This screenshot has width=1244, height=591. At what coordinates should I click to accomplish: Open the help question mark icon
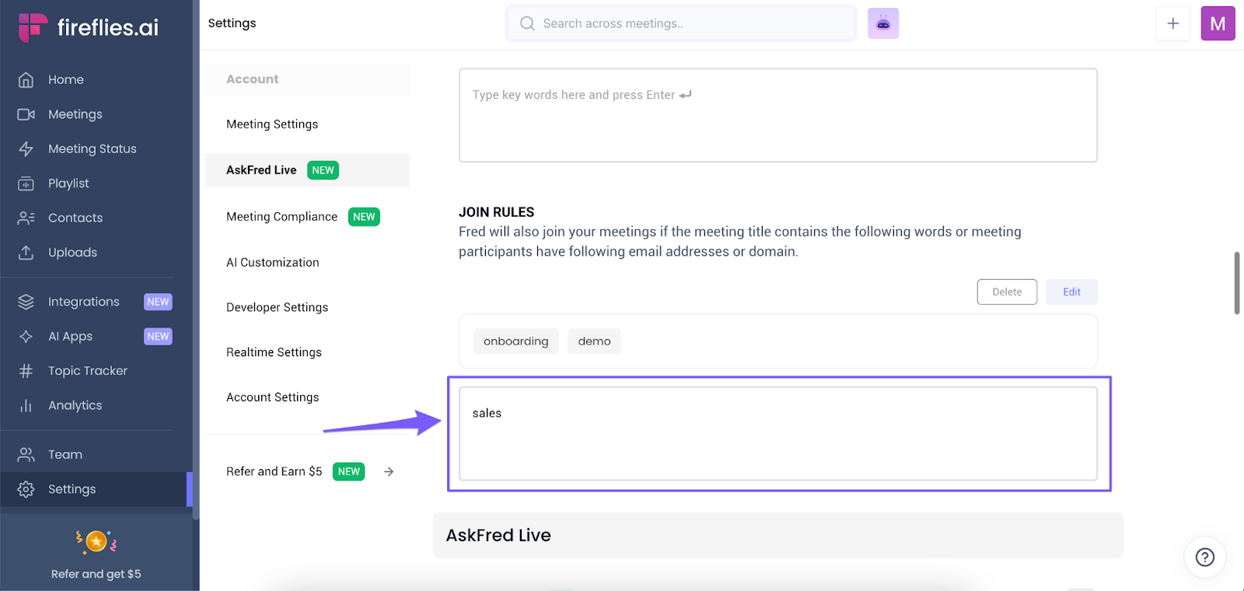click(x=1205, y=557)
